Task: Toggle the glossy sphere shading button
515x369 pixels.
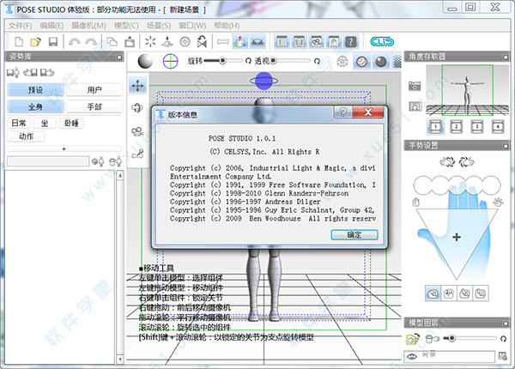Action: (361, 62)
